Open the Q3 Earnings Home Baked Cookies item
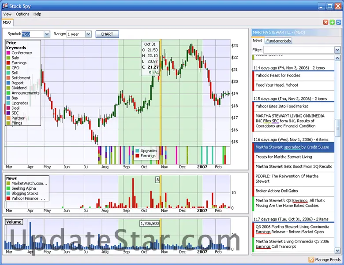The height and width of the screenshot is (265, 344). click(293, 203)
